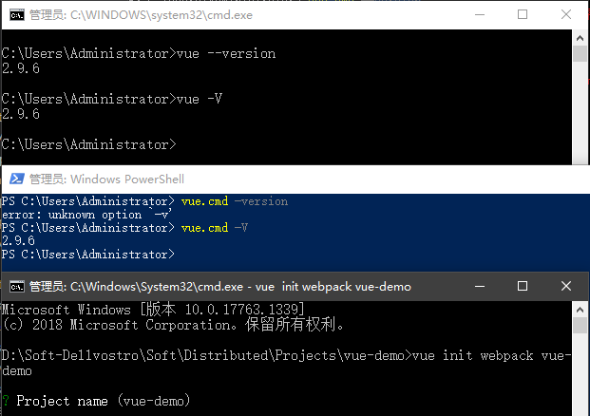Close the top cmd.exe window
Screen dimensions: 590x416
pos(566,14)
